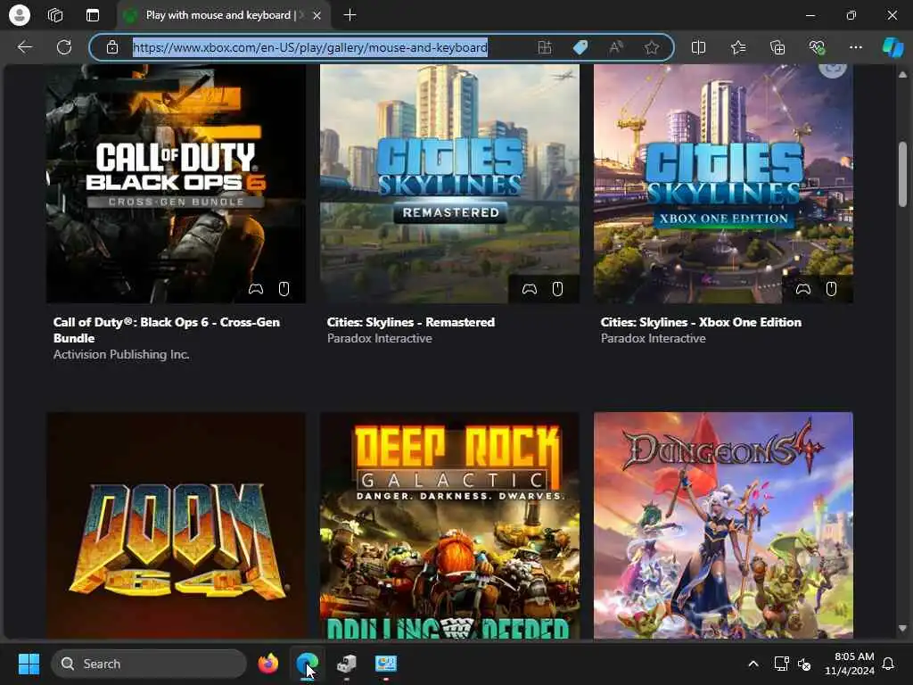Close the 'Play with mouse and keyboard' tab
This screenshot has width=913, height=685.
click(x=317, y=16)
